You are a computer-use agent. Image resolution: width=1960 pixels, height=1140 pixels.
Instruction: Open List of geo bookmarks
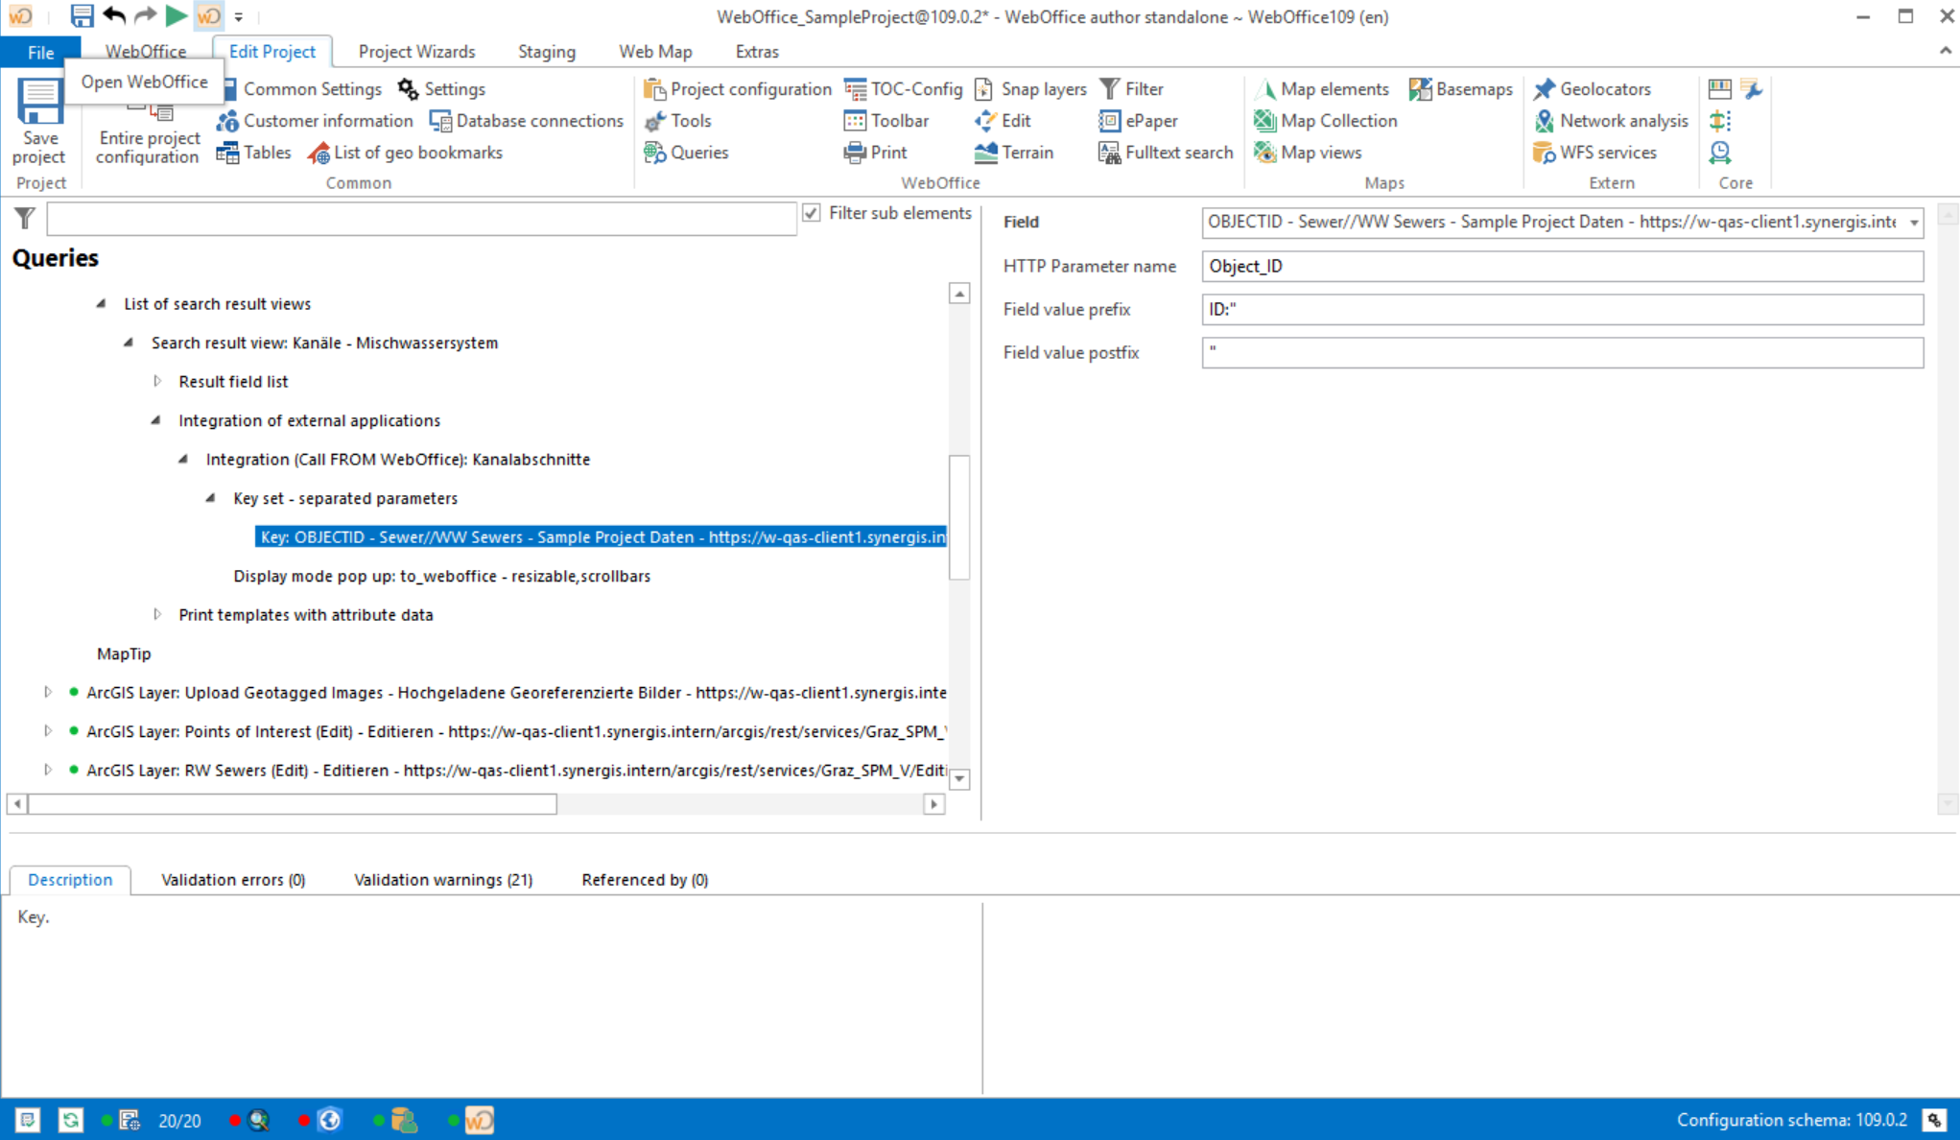click(407, 153)
